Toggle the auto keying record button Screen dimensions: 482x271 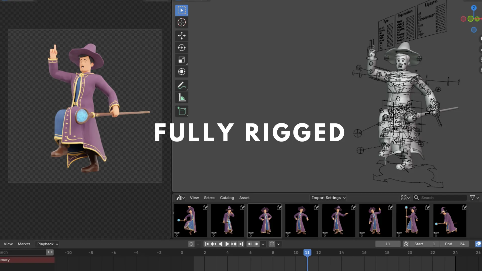pyautogui.click(x=191, y=244)
